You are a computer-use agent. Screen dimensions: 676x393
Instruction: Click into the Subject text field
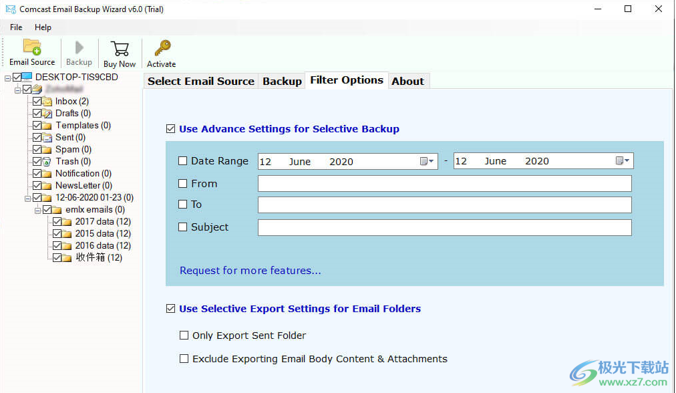click(444, 227)
